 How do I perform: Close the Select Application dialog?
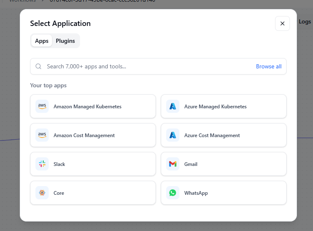pyautogui.click(x=282, y=23)
